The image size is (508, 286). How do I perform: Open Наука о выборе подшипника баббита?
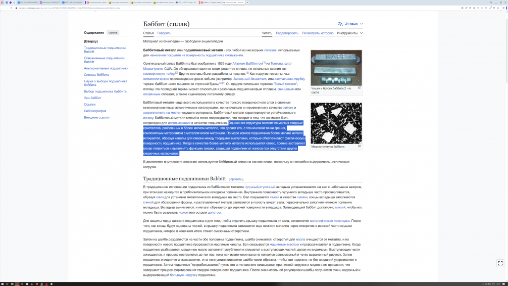106,83
